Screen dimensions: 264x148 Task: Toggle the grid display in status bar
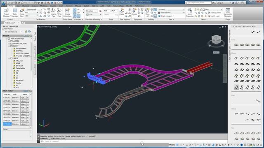pyautogui.click(x=177, y=145)
